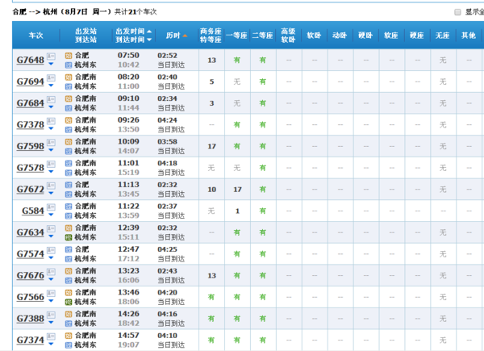This screenshot has height=351, width=484.
Task: Click 无座 cell 无 for G7634
Action: (443, 232)
